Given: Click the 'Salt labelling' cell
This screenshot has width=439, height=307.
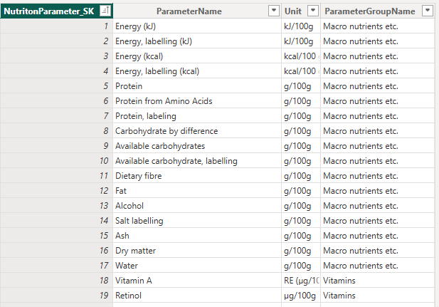Looking at the screenshot, I should (x=197, y=221).
